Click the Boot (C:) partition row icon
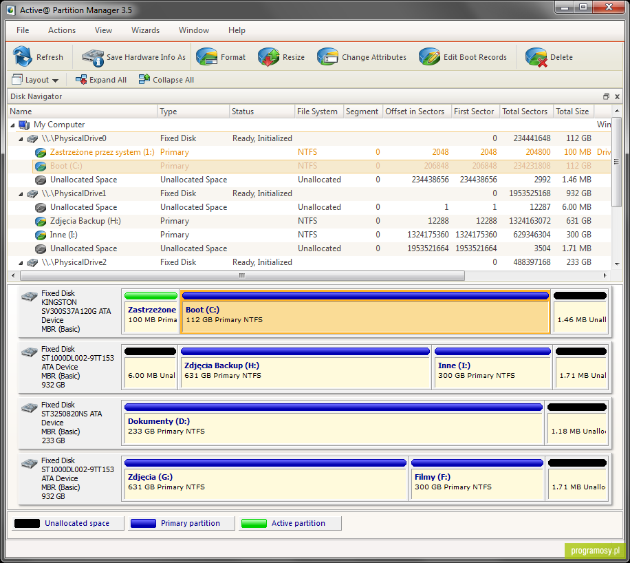Image resolution: width=630 pixels, height=563 pixels. point(40,166)
